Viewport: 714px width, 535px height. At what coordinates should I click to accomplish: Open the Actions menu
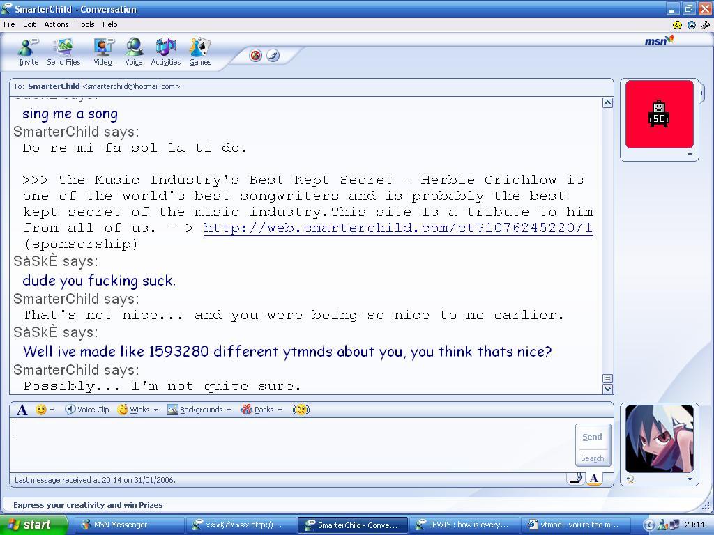[56, 24]
